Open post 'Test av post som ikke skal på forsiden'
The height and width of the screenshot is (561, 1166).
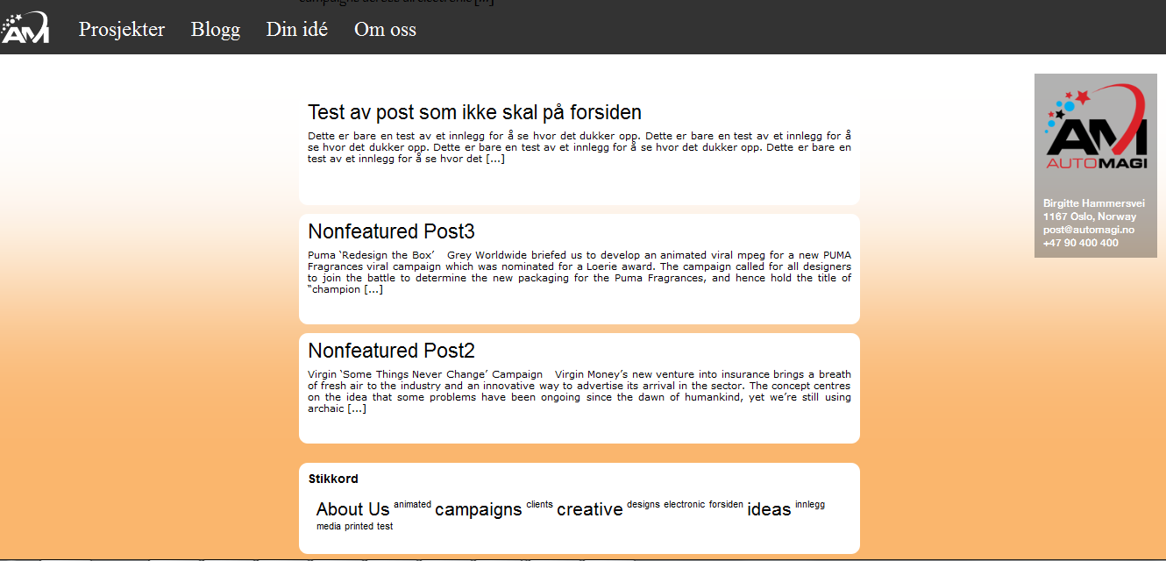tap(474, 112)
